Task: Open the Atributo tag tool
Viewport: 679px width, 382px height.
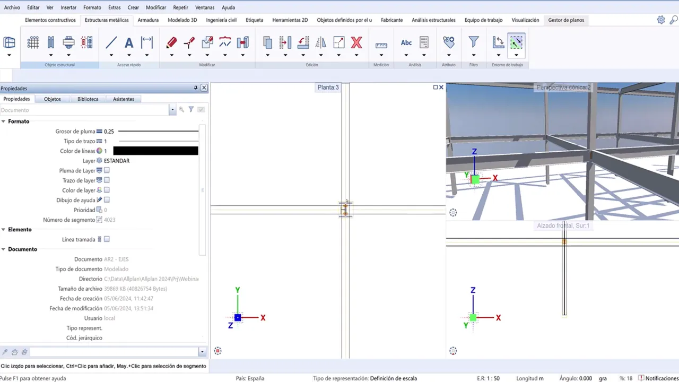Action: tap(449, 42)
